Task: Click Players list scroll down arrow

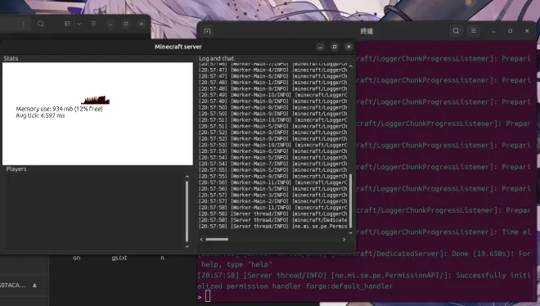Action: click(187, 246)
